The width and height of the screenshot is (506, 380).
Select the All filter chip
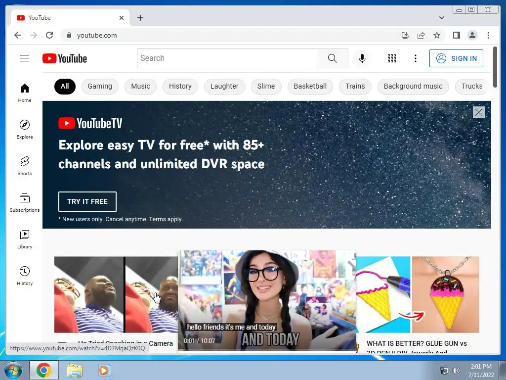[x=65, y=86]
